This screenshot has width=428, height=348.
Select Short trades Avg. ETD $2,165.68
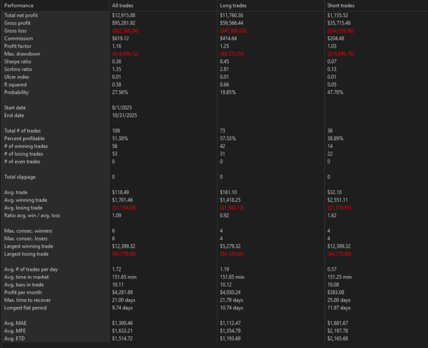click(338, 338)
